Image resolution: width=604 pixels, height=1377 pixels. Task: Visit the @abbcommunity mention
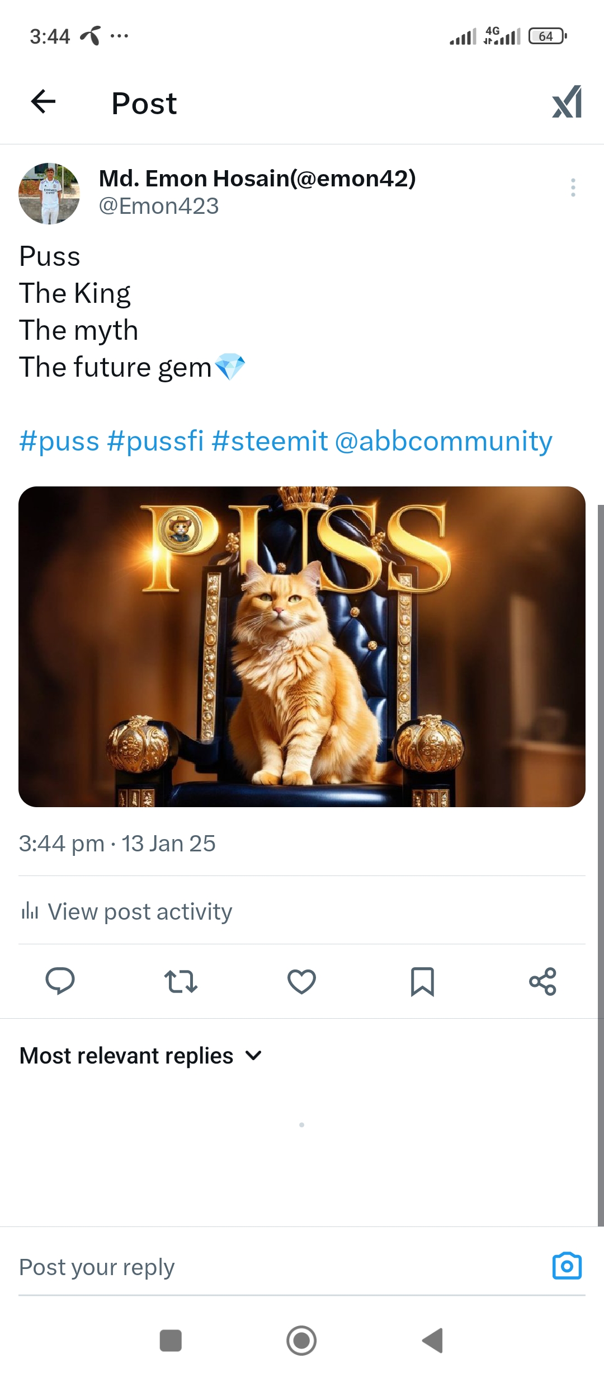[x=443, y=441]
